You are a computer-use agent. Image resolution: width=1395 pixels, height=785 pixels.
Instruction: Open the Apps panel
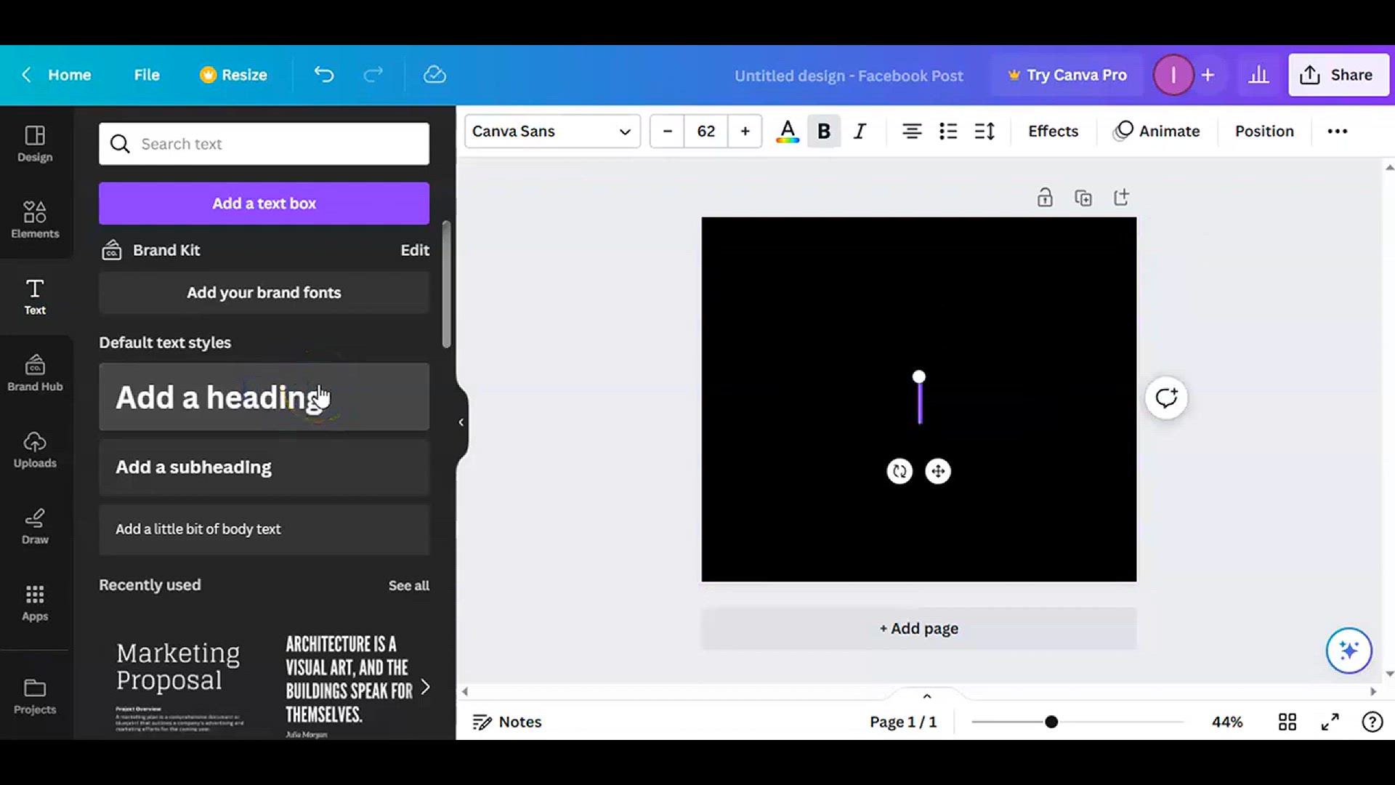point(35,603)
